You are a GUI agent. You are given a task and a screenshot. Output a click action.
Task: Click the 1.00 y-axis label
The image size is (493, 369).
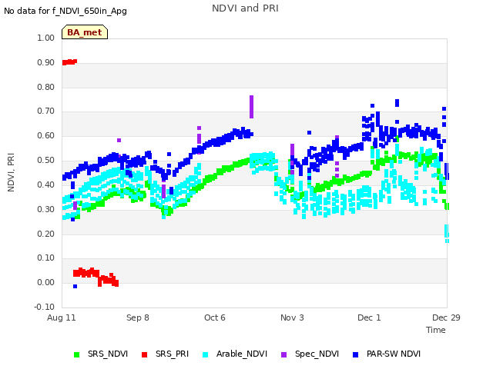[46, 38]
